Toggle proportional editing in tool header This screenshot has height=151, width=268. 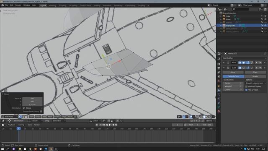(x=117, y=121)
